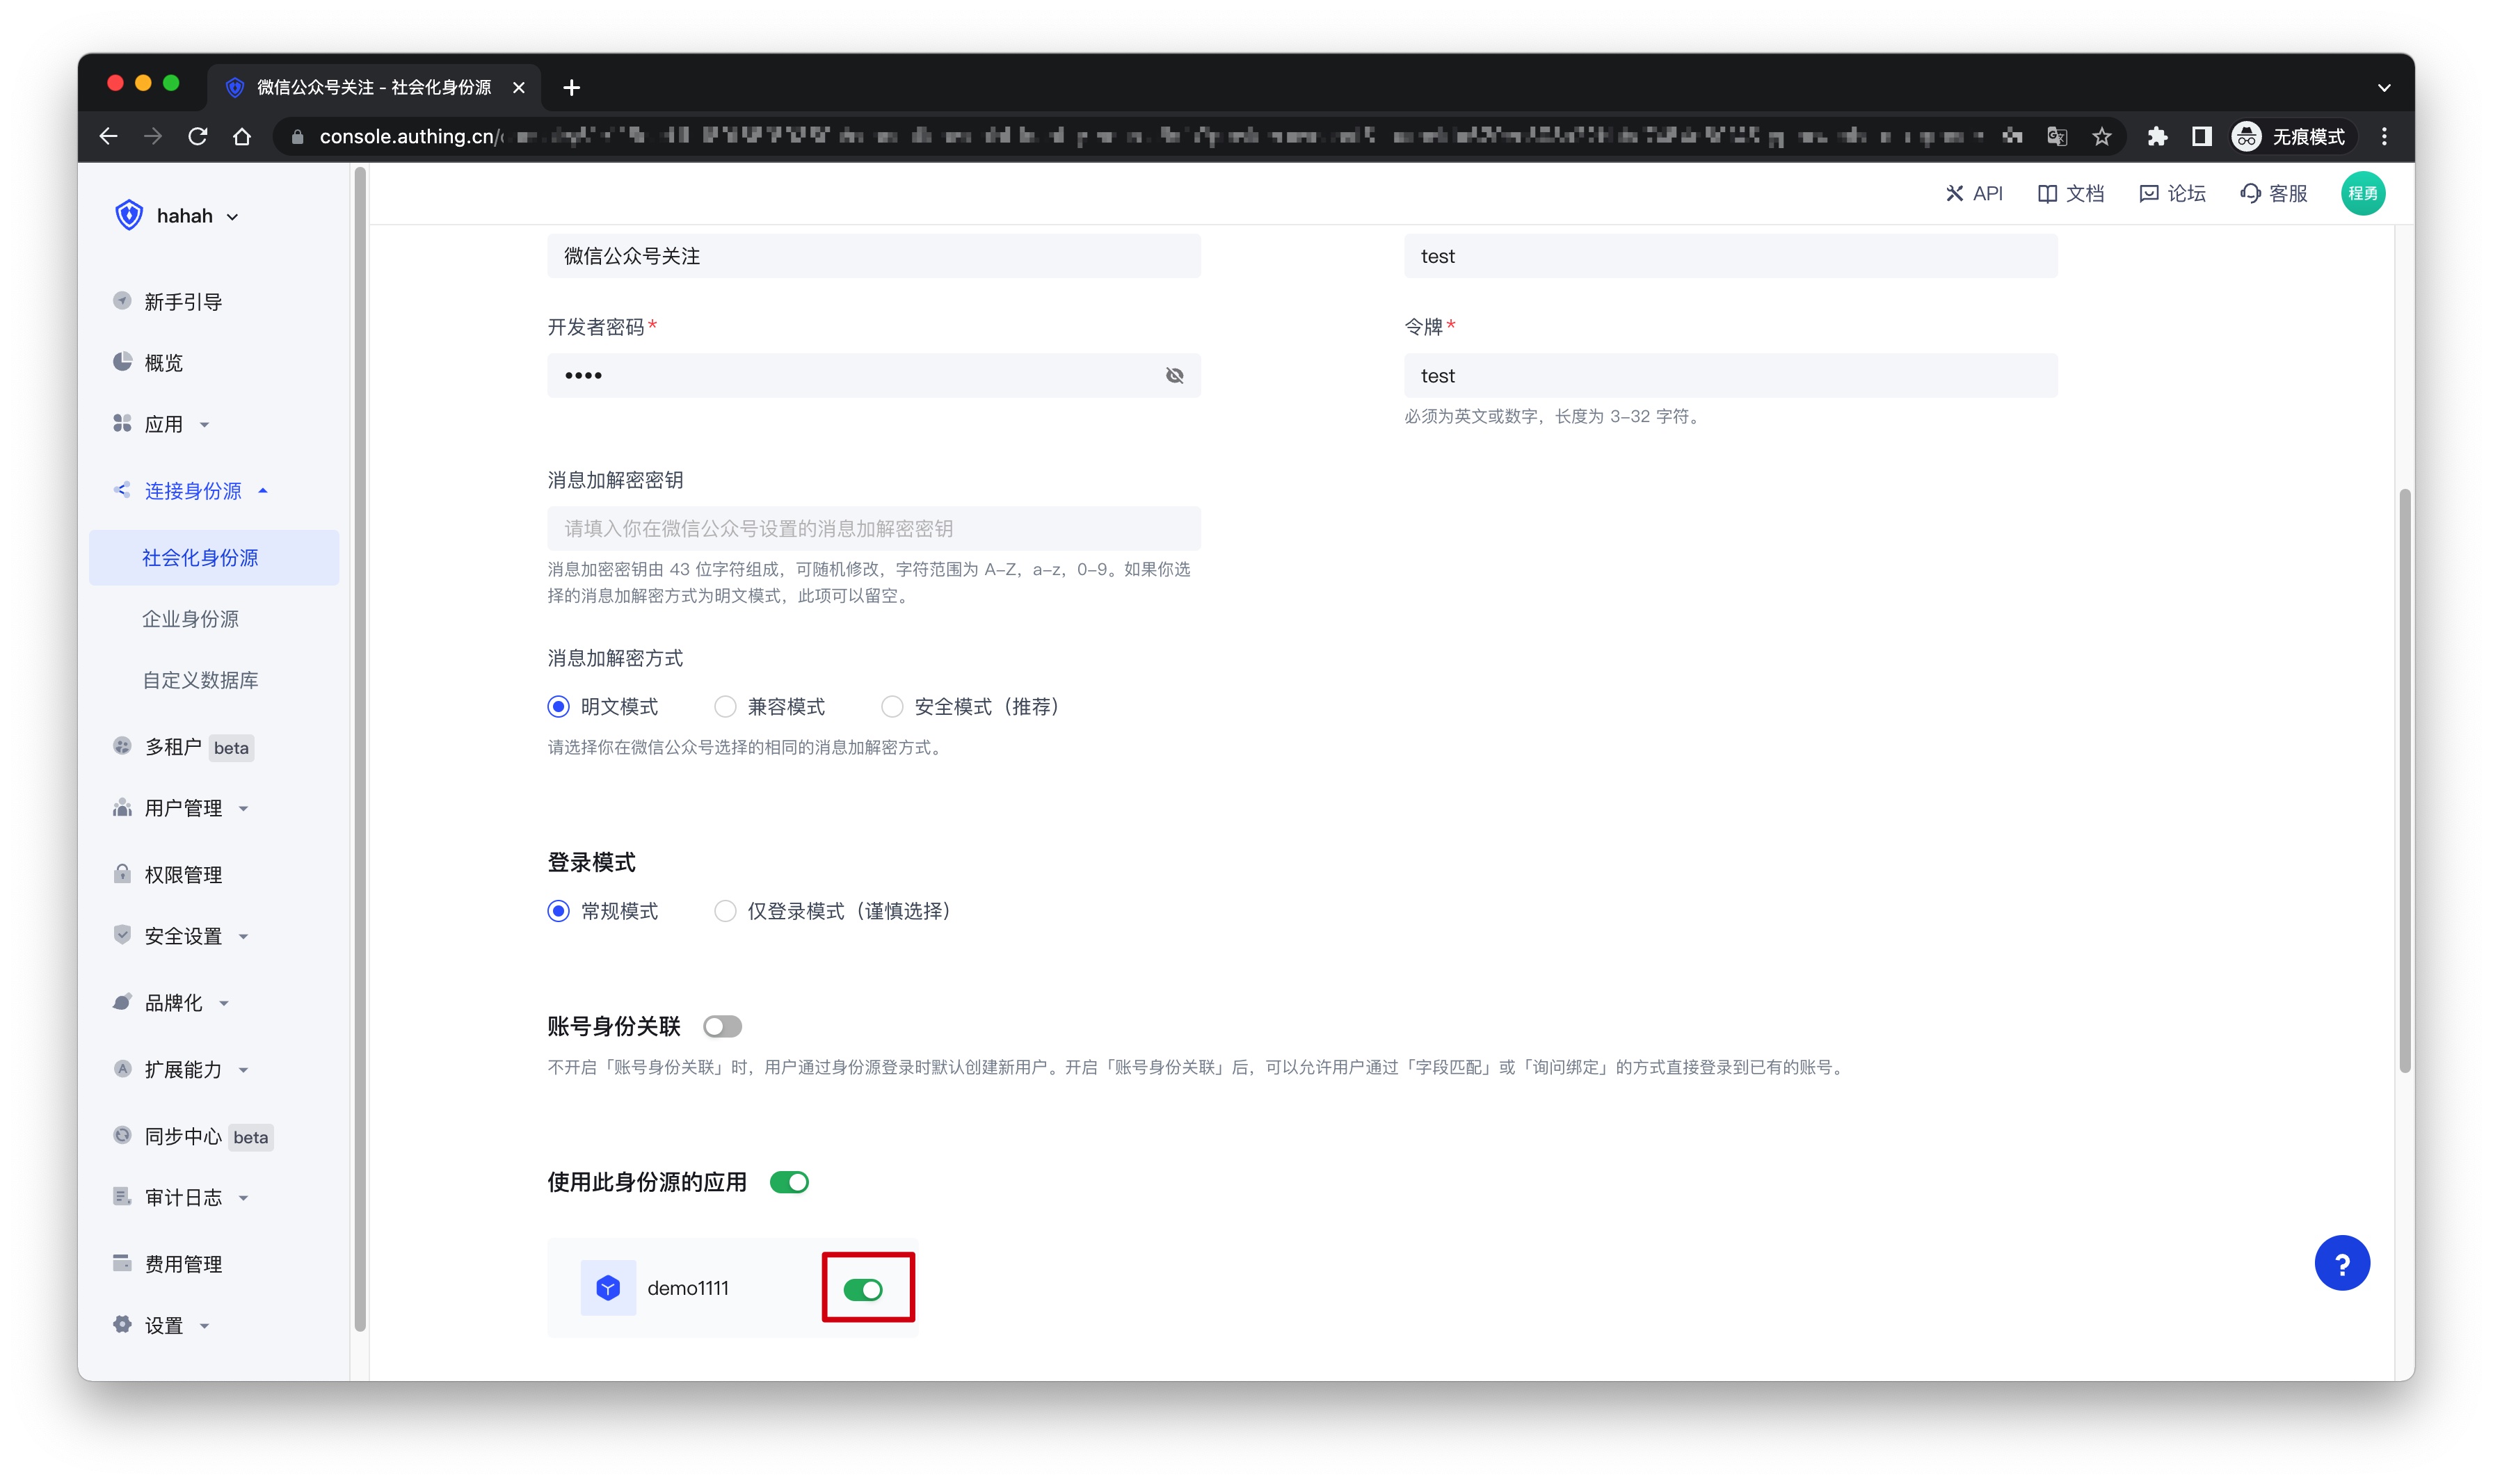Go to 企业身份源 menu item

point(190,619)
